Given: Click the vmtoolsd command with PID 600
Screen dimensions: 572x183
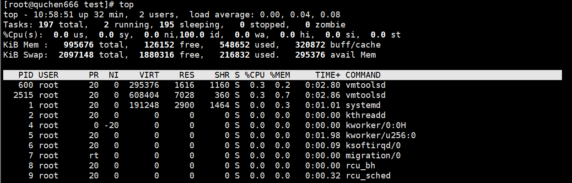Looking at the screenshot, I should pos(366,85).
